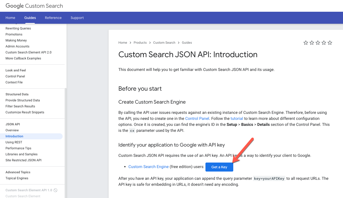
Task: Open Performance Tips in sidebar
Action: click(18, 148)
